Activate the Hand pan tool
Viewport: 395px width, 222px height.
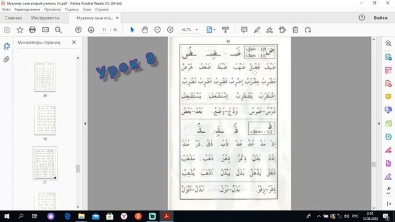point(145,30)
